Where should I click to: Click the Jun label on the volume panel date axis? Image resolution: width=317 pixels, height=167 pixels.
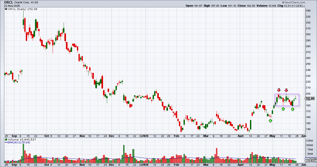tap(303, 165)
